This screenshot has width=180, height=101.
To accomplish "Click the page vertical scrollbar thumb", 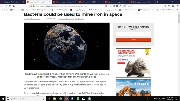I will pos(179,19).
